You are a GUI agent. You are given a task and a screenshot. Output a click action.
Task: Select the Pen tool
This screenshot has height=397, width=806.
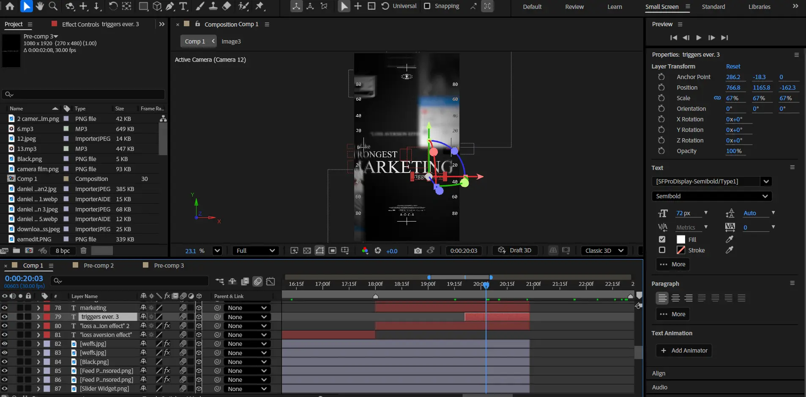click(x=170, y=6)
